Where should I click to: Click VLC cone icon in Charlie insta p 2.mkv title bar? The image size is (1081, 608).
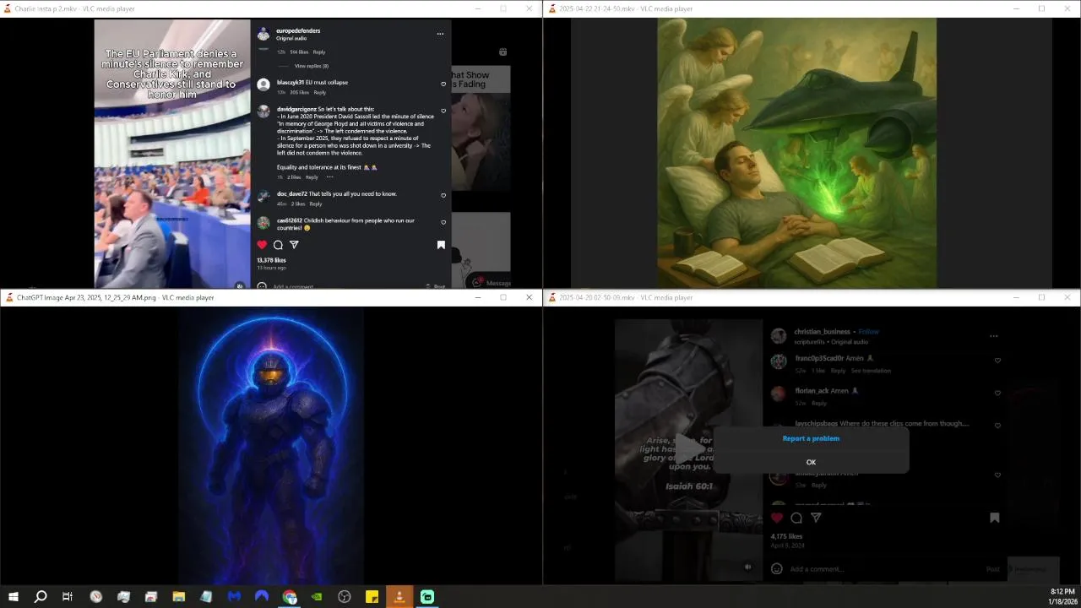tap(9, 8)
